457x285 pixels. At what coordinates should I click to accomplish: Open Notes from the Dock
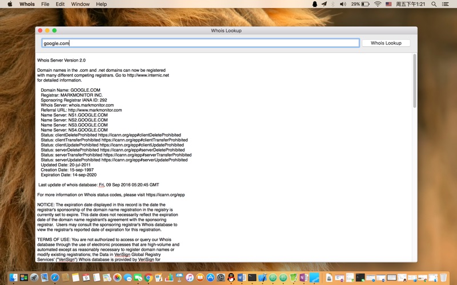tap(75, 278)
